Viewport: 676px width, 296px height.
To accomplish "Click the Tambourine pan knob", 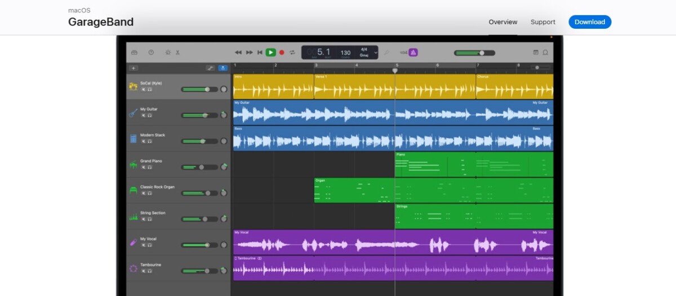I will [224, 271].
